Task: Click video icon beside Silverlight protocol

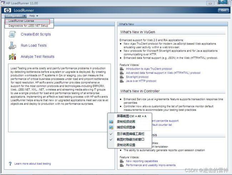Action: pyautogui.click(x=122, y=77)
